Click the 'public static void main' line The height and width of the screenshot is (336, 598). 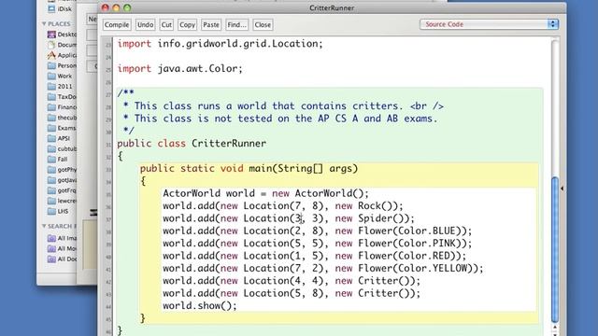tap(249, 169)
